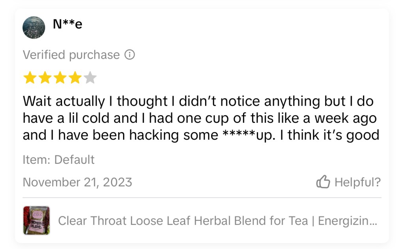
Task: Open reviewer N**e's profile avatar
Action: pos(34,28)
